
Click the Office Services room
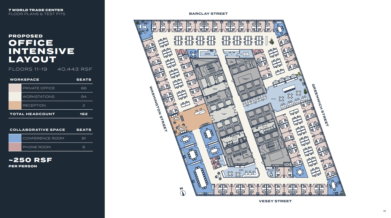(207, 54)
